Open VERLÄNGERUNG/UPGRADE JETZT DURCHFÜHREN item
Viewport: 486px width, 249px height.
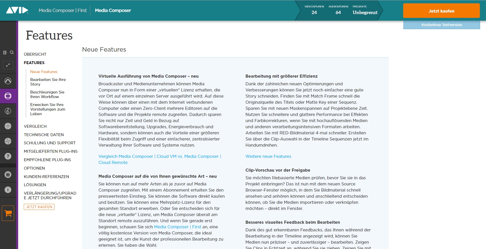tap(50, 196)
